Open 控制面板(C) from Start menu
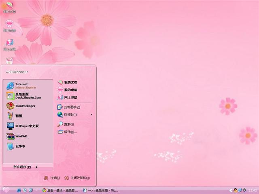This screenshot has width=259, height=194. [72, 107]
